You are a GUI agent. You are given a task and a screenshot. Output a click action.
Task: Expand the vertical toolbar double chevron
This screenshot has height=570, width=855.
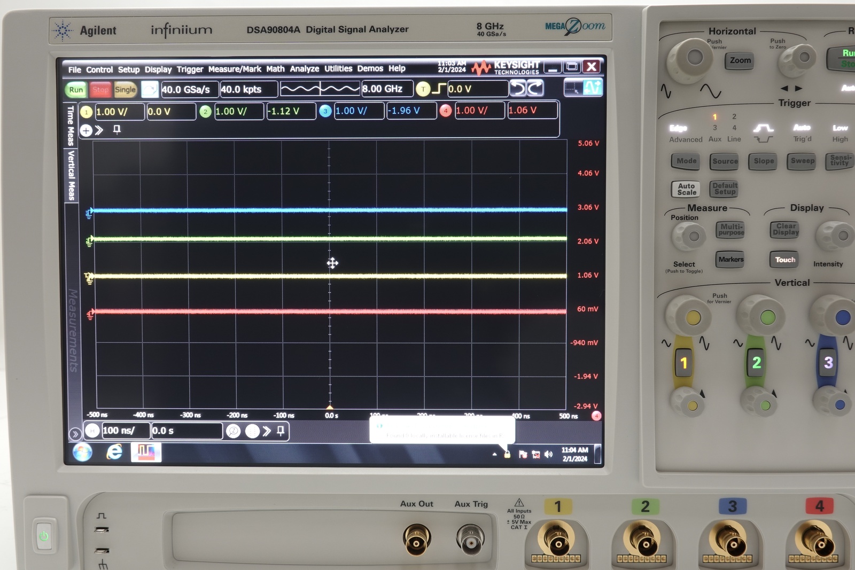(x=99, y=130)
